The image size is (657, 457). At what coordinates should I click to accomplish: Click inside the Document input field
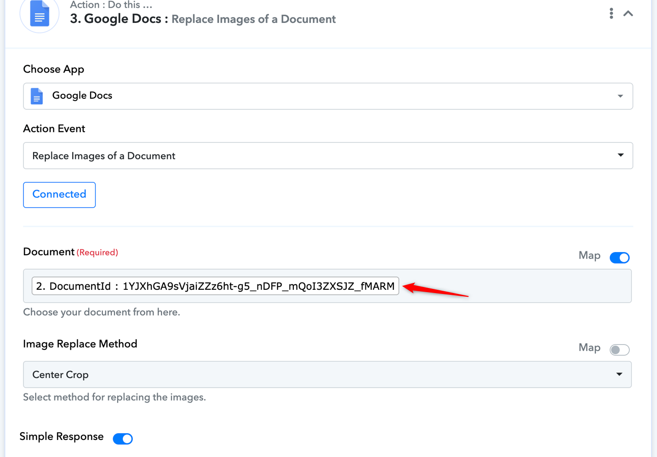[x=515, y=286]
